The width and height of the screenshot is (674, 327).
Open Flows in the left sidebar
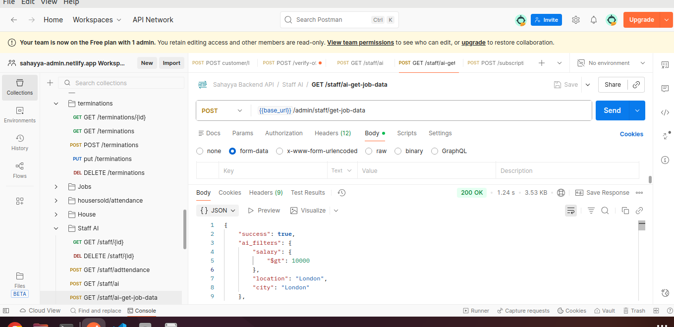pyautogui.click(x=20, y=170)
